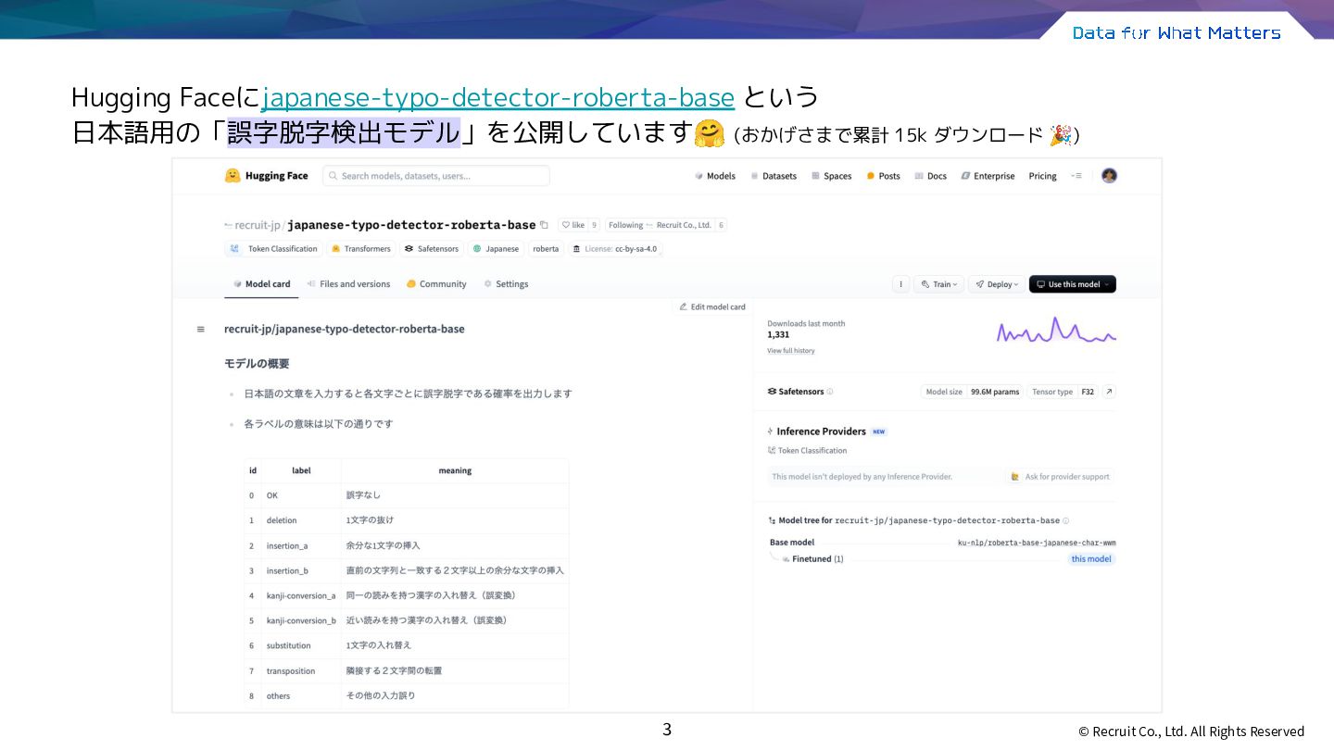
Task: Click the model card heading recruit-jp/japanese-typo-detector-roberta-base
Action: 345,329
